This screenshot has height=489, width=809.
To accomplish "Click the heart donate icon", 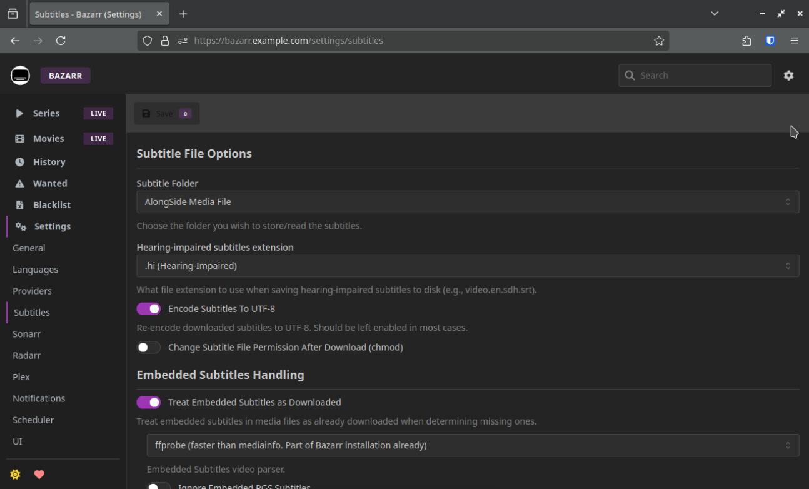I will coord(39,475).
